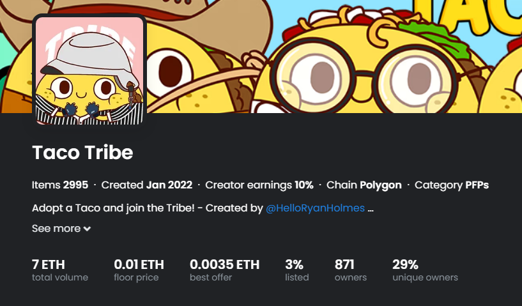522x306 pixels.
Task: Click the Items 2995 count
Action: click(x=60, y=185)
